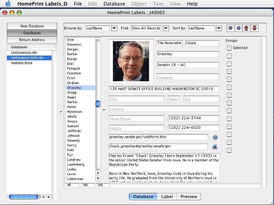The image size is (274, 205).
Task: Click the left arrow of databases scroller
Action: tap(43, 197)
